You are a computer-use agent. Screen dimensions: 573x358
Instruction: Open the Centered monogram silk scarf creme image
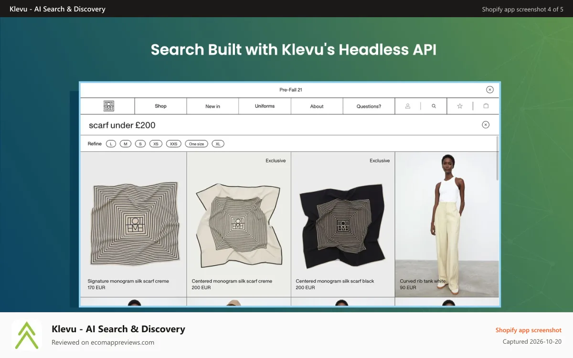tap(238, 225)
